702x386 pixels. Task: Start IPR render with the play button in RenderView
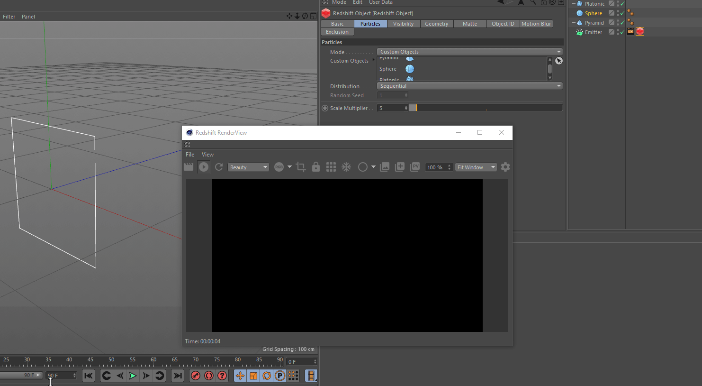[204, 167]
